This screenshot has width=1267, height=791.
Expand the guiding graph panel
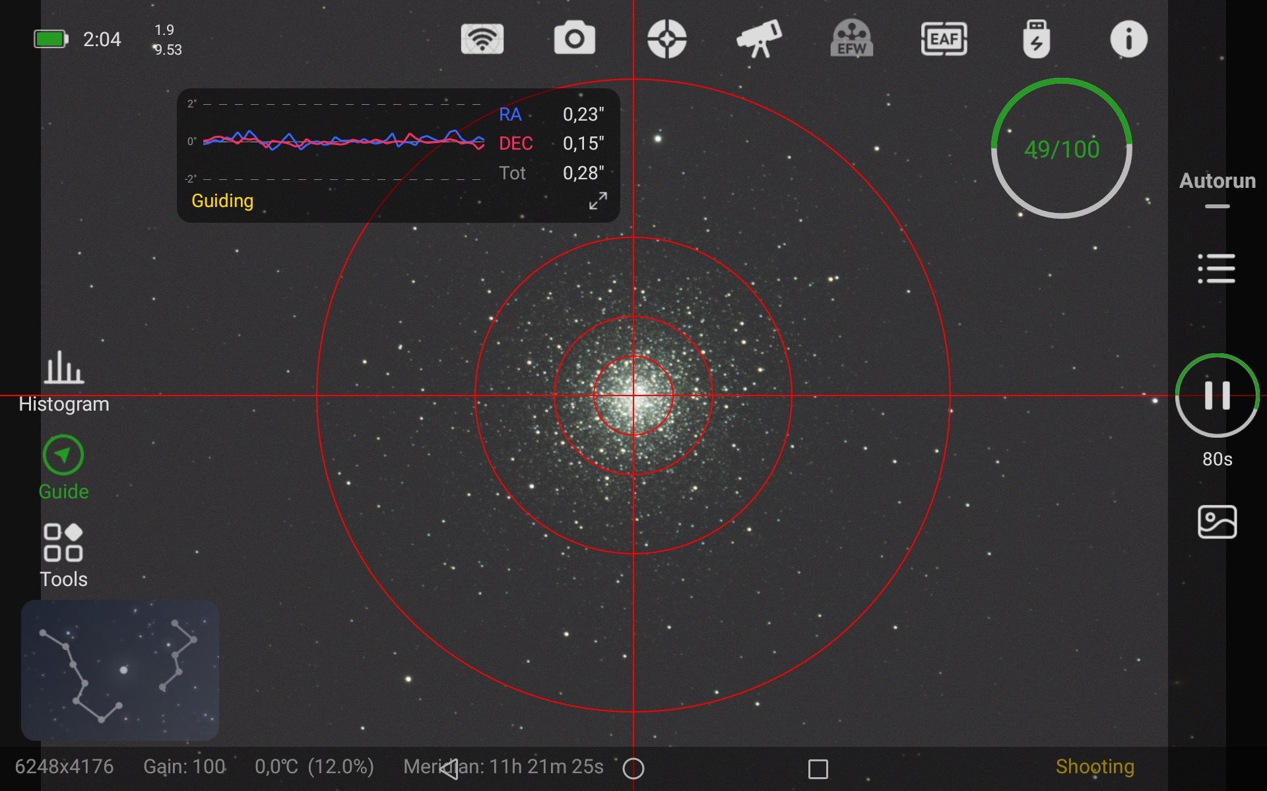point(598,201)
